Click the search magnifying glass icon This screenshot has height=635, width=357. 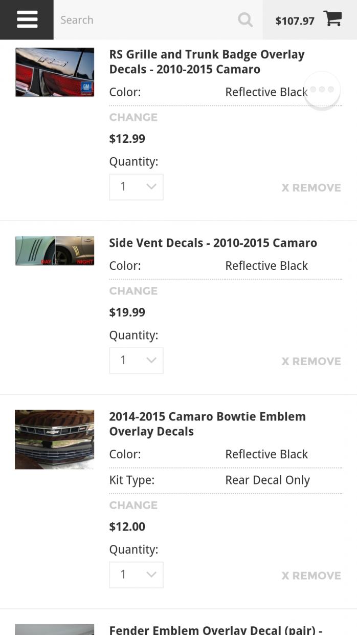pos(245,20)
